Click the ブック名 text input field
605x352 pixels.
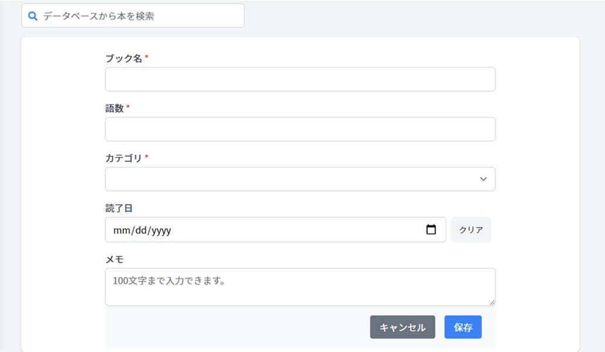[x=300, y=79]
